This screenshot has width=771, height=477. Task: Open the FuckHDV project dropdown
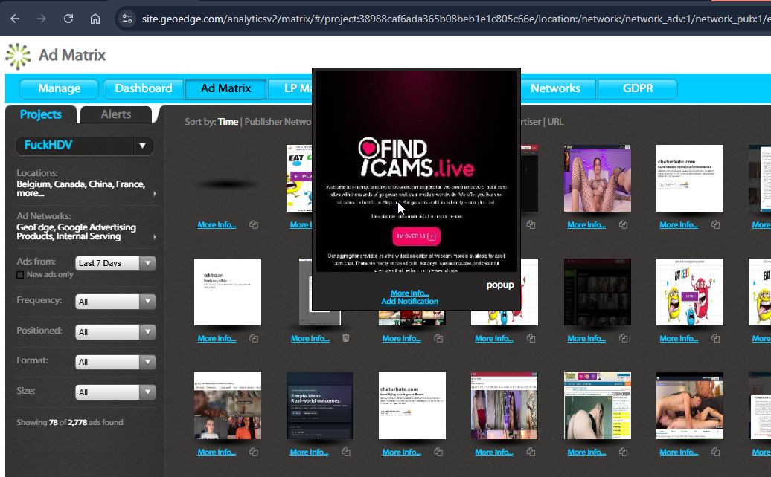(85, 146)
